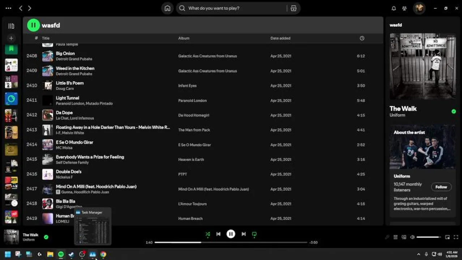This screenshot has width=462, height=260.
Task: Open album L'Amour Toujours link
Action: pos(192,204)
